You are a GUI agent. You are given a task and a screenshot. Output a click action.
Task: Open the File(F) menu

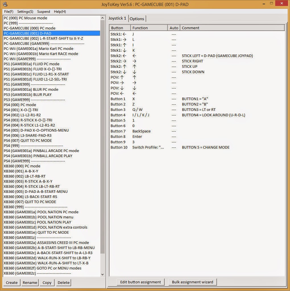click(9, 12)
